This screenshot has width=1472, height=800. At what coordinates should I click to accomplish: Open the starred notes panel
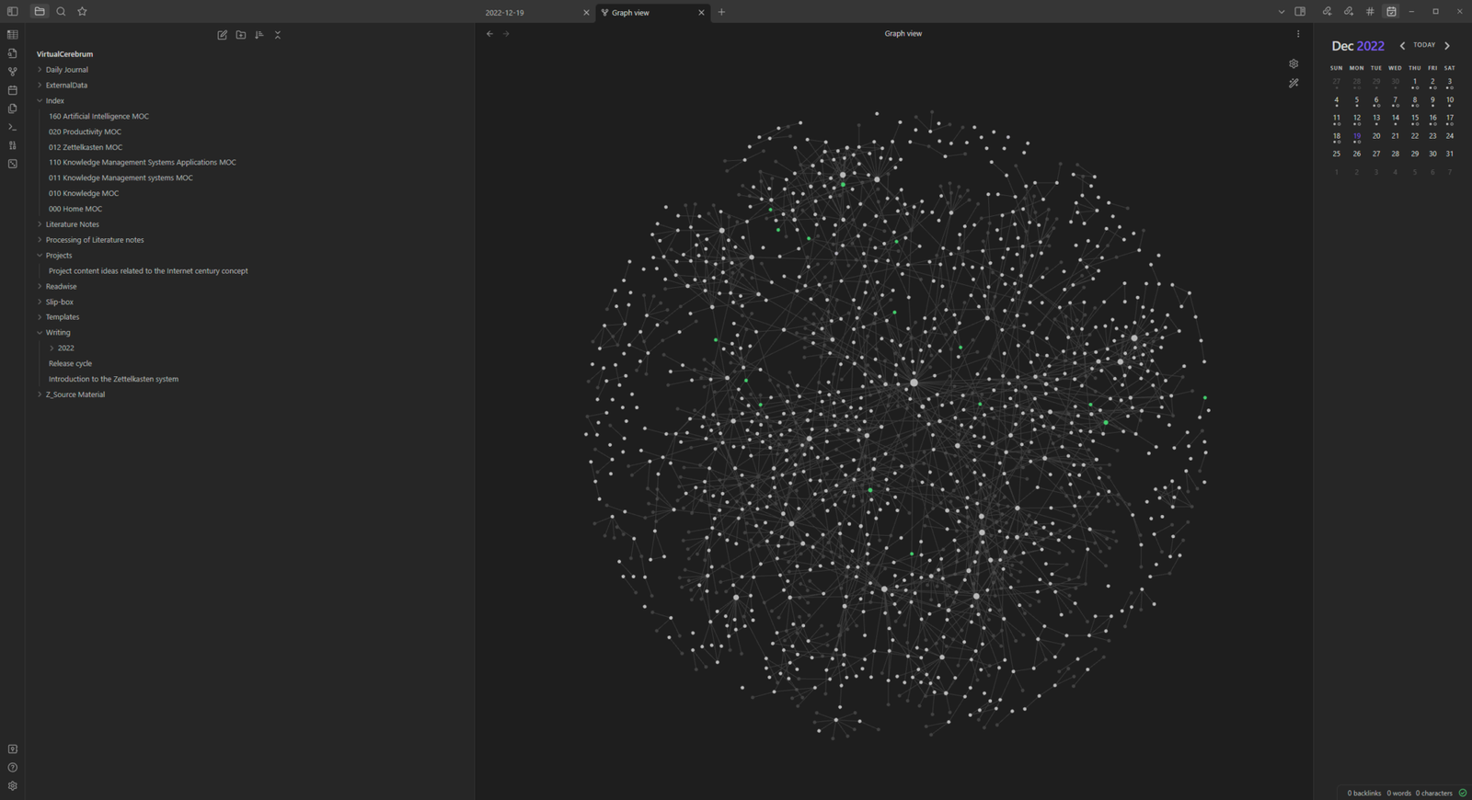pos(82,12)
